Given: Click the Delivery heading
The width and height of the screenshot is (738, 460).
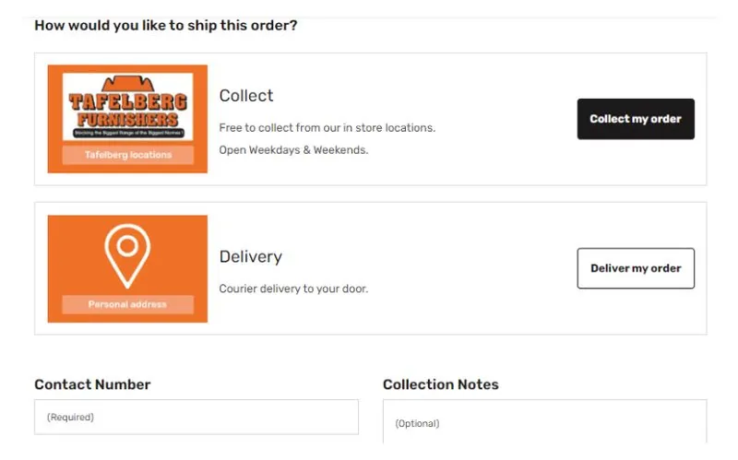Looking at the screenshot, I should pyautogui.click(x=251, y=257).
